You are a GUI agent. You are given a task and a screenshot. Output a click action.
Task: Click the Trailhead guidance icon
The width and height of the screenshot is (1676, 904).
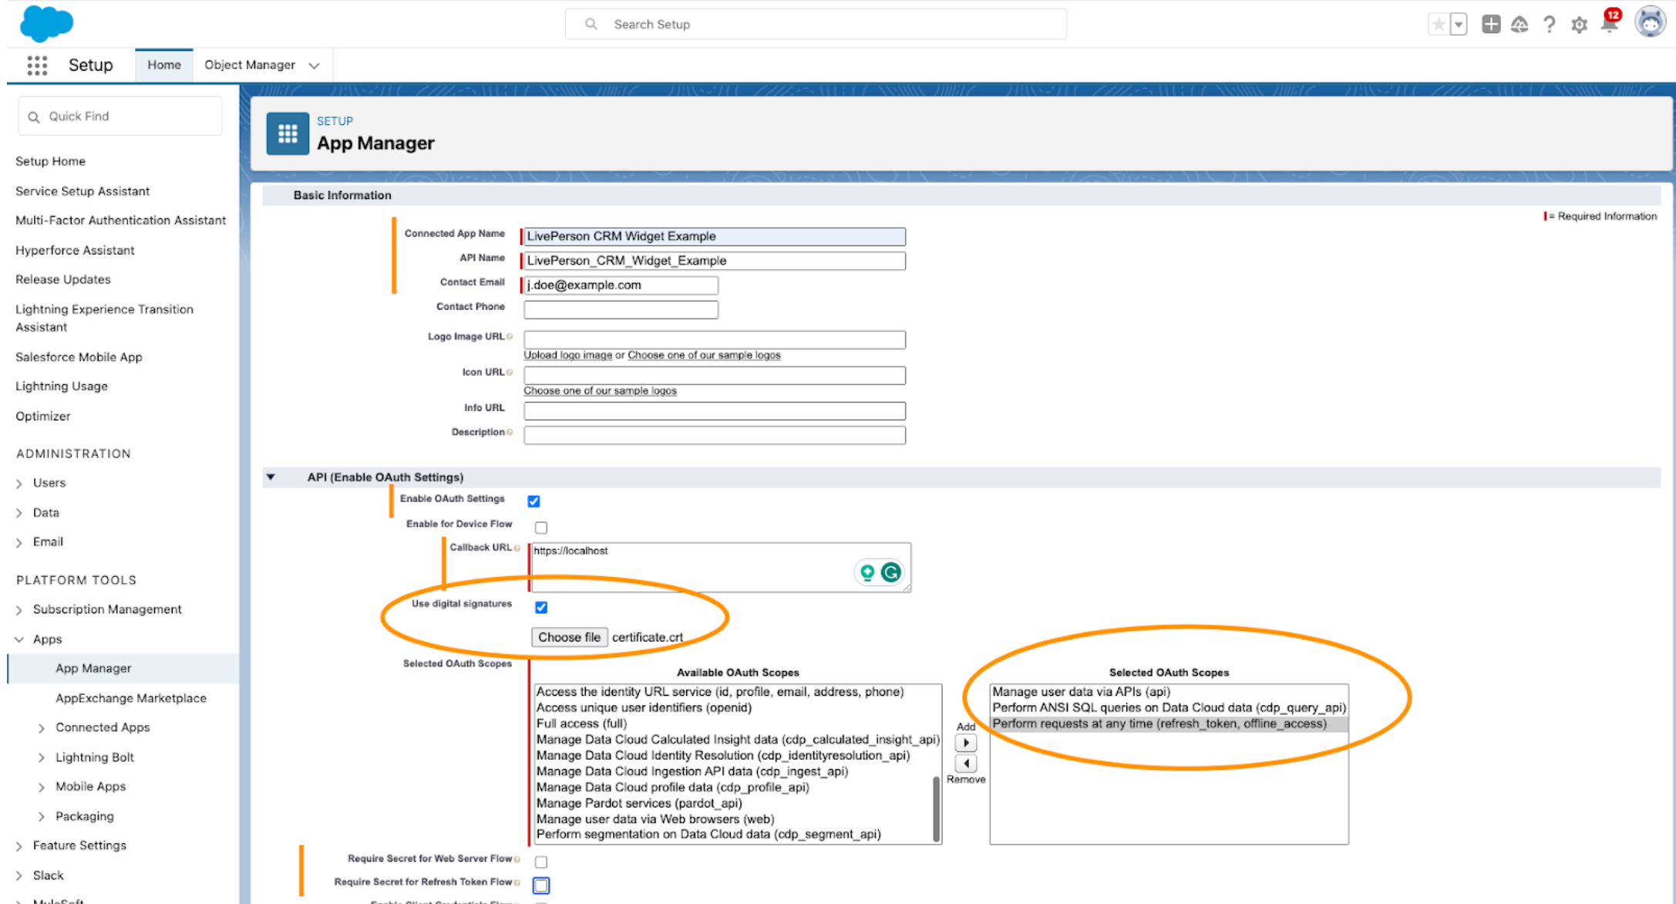[1520, 25]
